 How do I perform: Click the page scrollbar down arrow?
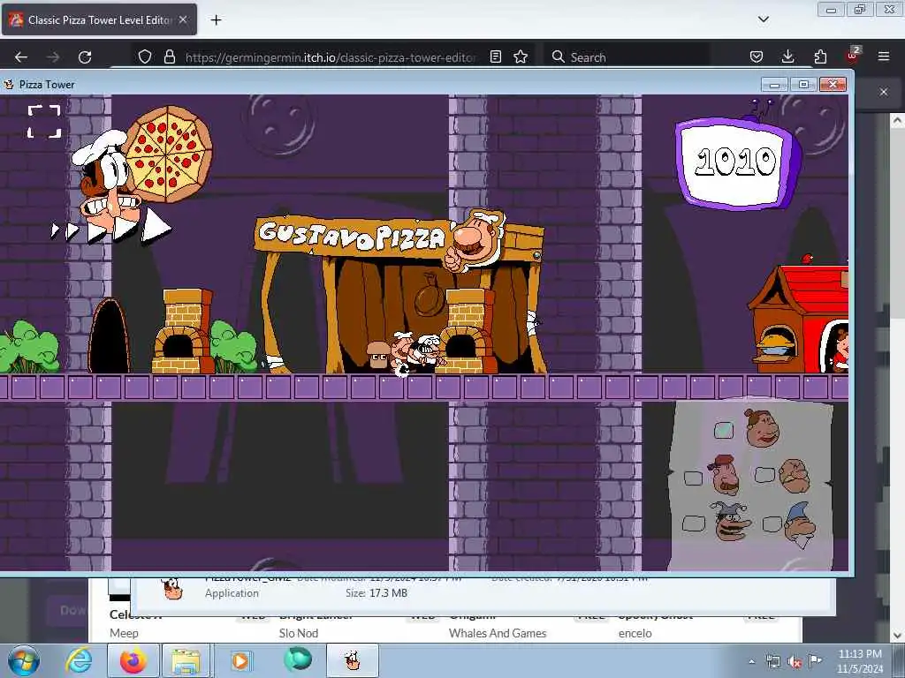[897, 636]
